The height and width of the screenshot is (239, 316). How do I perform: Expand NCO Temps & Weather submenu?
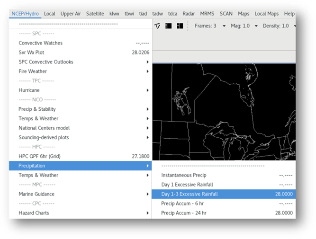click(81, 118)
